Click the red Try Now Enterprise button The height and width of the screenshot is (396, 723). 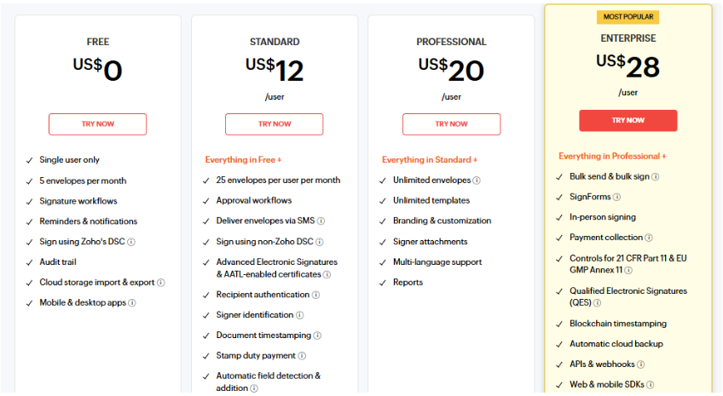628,121
